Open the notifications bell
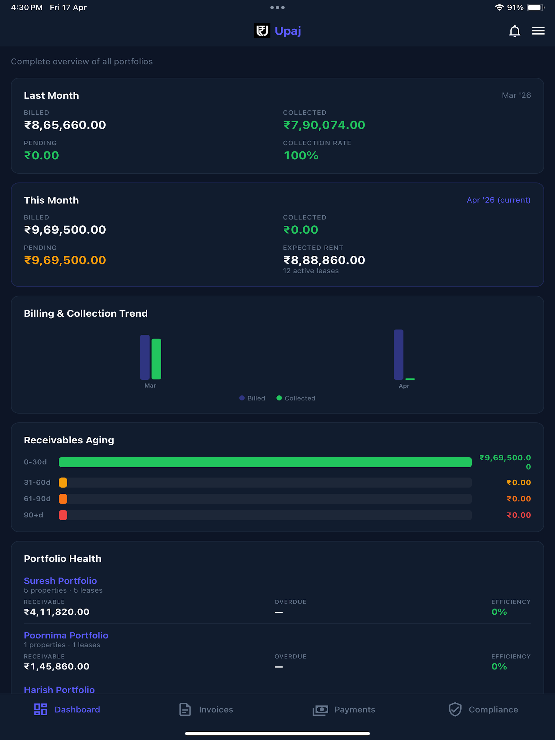 514,31
